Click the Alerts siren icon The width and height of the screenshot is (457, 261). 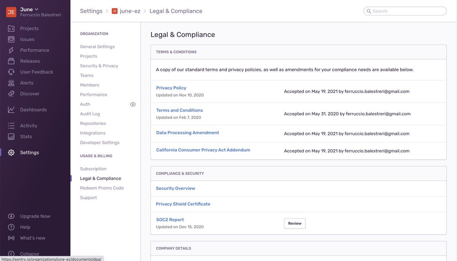click(11, 83)
